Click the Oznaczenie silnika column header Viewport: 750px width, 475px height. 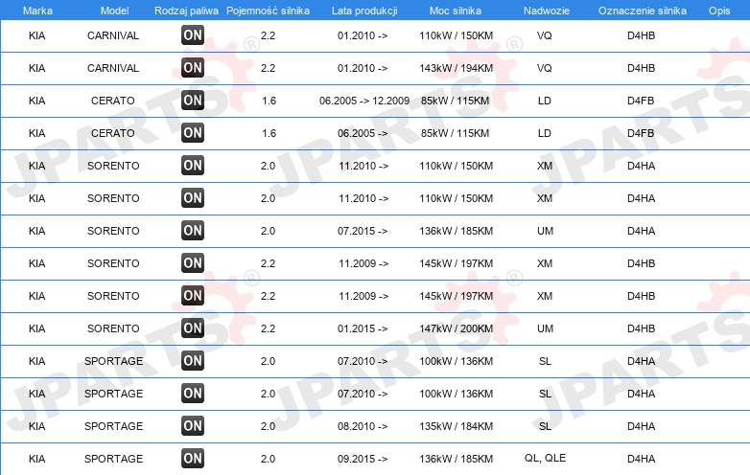(x=643, y=11)
